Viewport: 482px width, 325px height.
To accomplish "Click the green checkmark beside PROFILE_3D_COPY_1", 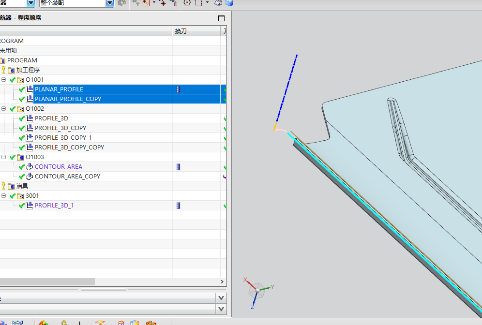I will pos(21,138).
